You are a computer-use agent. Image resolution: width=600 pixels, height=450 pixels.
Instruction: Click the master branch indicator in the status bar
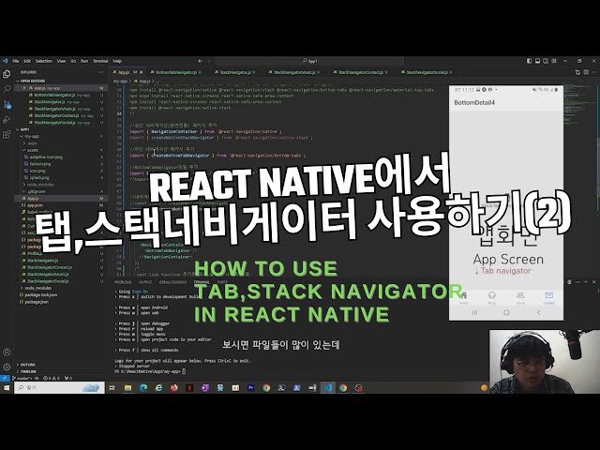(x=24, y=378)
